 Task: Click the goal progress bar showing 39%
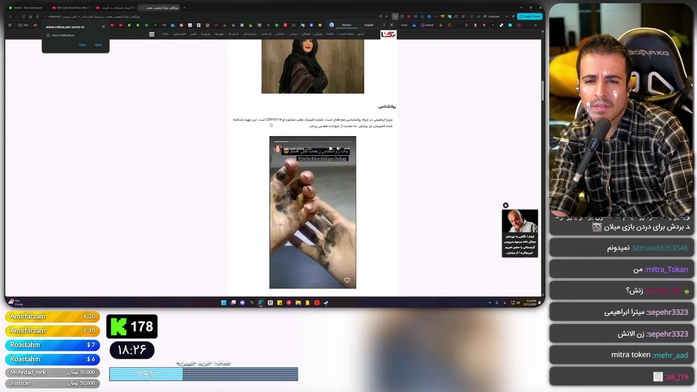click(204, 374)
